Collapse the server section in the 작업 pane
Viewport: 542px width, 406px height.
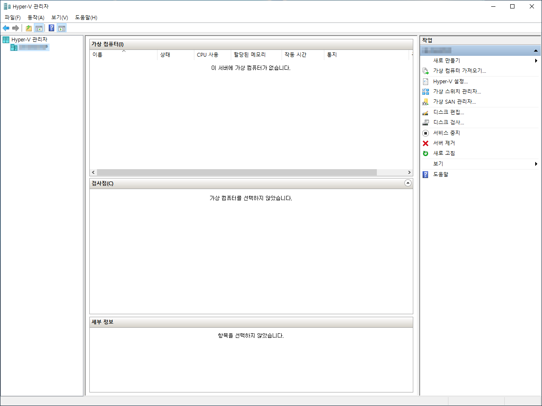536,50
